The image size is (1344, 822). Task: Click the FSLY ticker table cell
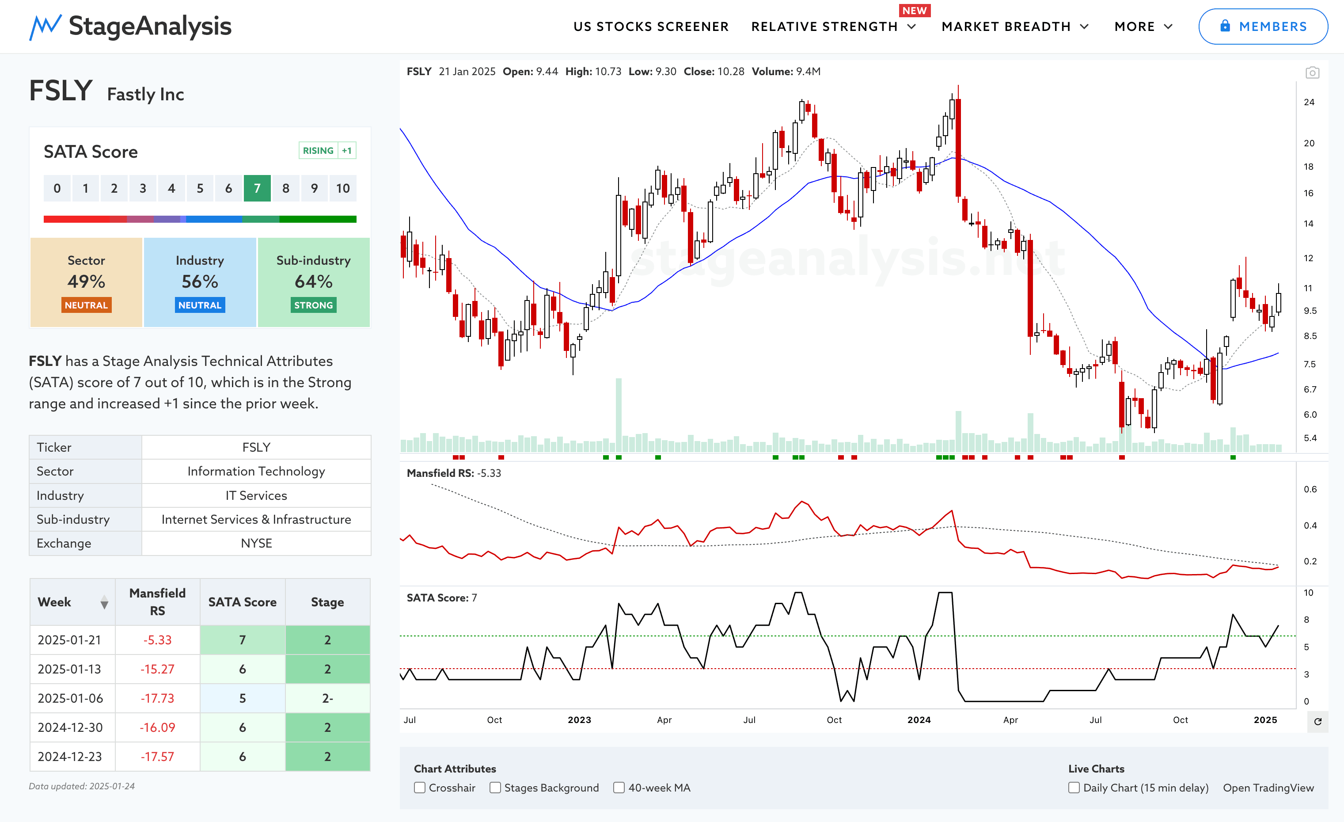click(x=256, y=447)
